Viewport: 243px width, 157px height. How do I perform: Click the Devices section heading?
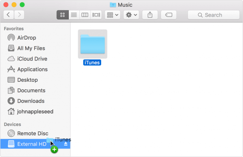pyautogui.click(x=12, y=124)
